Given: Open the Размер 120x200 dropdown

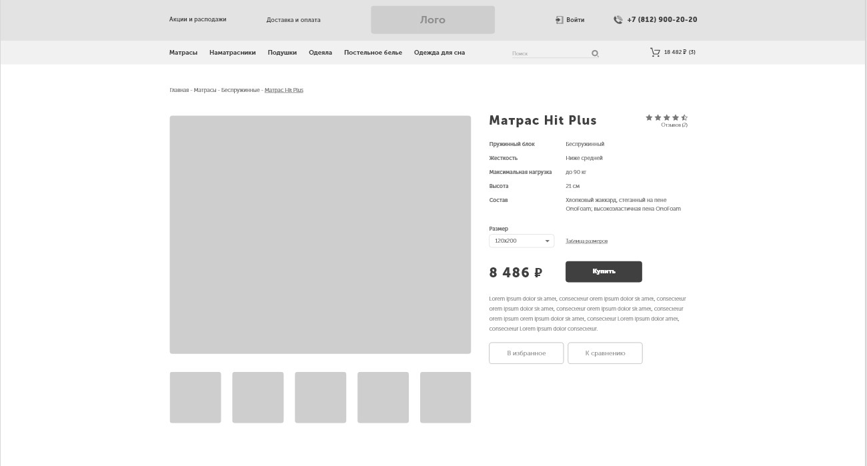Looking at the screenshot, I should (522, 241).
